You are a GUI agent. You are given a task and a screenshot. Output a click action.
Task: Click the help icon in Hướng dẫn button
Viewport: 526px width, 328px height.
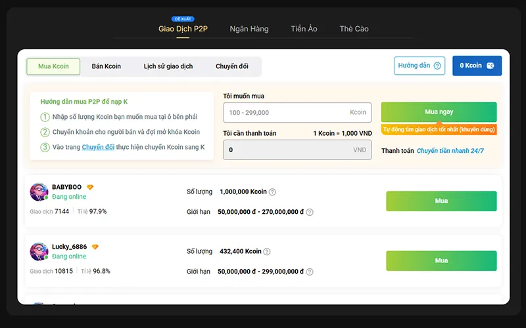coord(437,66)
